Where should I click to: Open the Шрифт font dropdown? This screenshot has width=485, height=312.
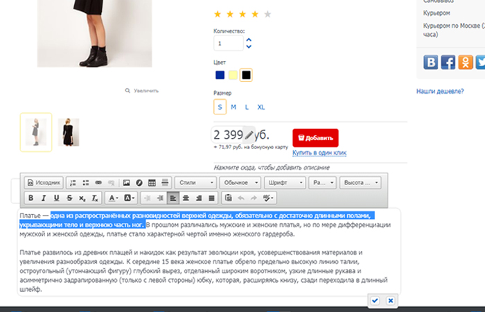(x=285, y=182)
